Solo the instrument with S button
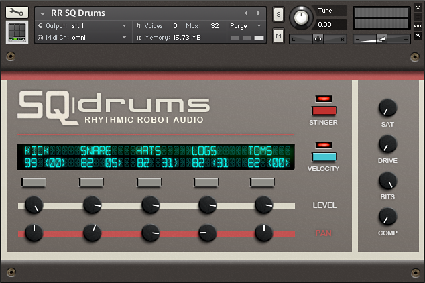425x283 pixels. pos(278,14)
